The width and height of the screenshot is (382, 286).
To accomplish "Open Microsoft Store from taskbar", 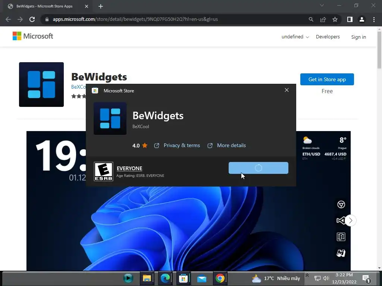I will click(183, 278).
